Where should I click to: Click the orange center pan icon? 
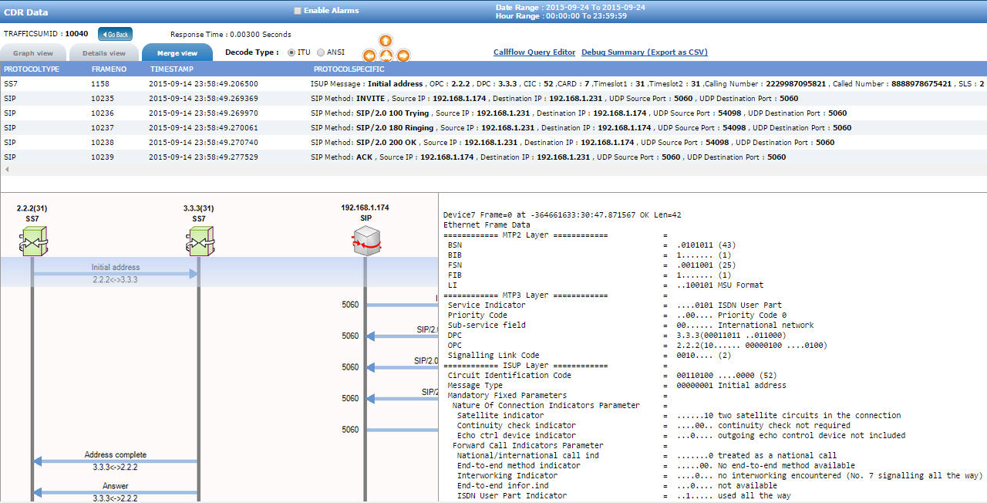point(386,56)
